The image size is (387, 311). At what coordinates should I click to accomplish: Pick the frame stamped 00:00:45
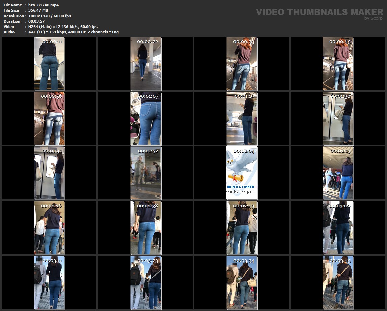pyautogui.click(x=338, y=64)
